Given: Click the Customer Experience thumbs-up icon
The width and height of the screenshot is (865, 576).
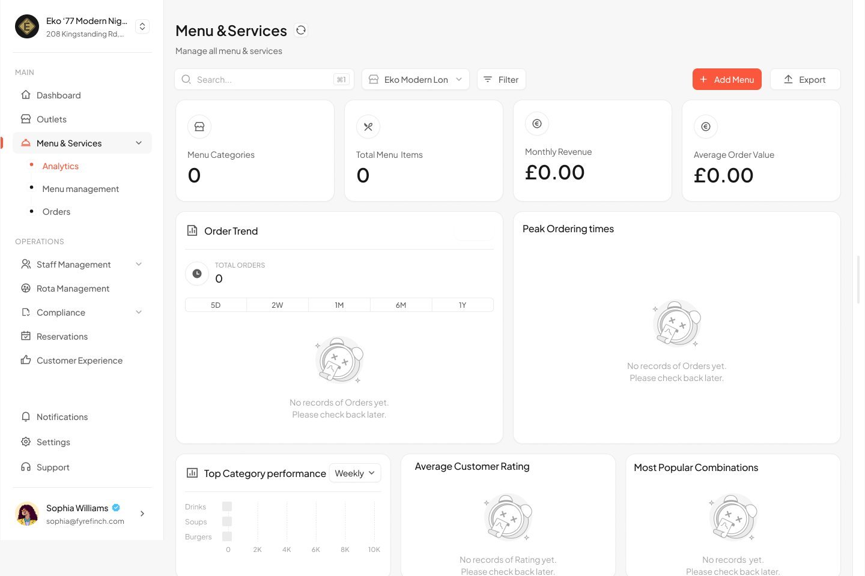Looking at the screenshot, I should (26, 360).
